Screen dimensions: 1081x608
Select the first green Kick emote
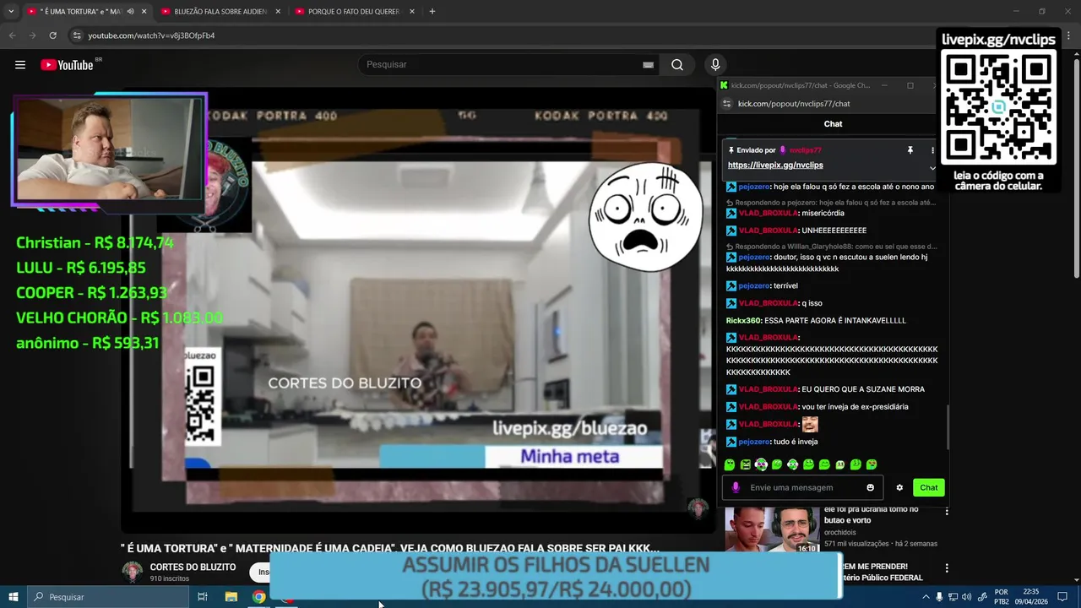[x=730, y=464]
